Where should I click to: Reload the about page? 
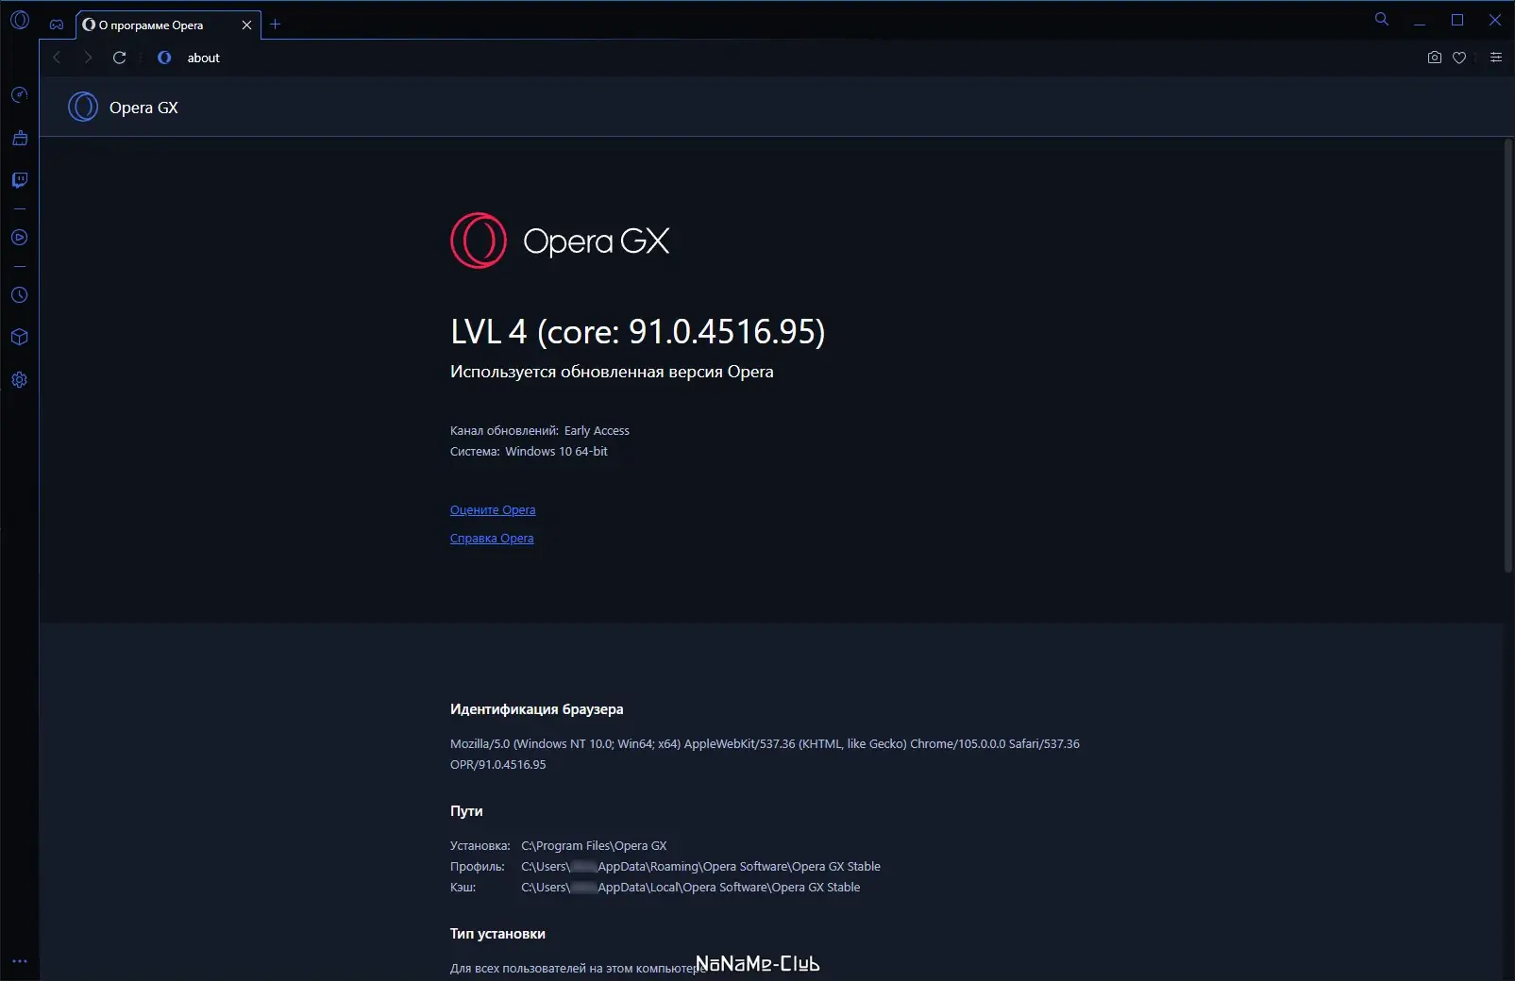coord(120,58)
